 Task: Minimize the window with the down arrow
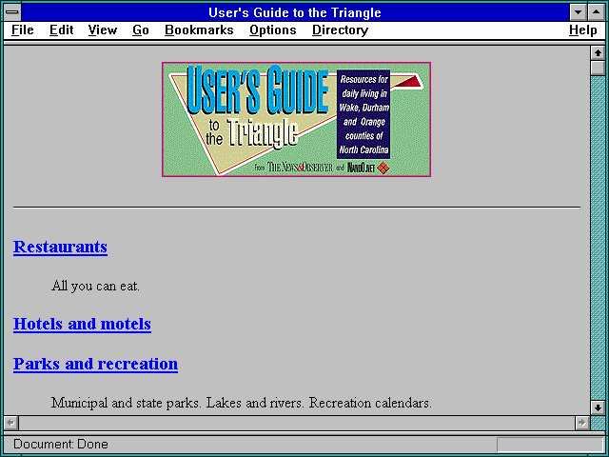(578, 12)
